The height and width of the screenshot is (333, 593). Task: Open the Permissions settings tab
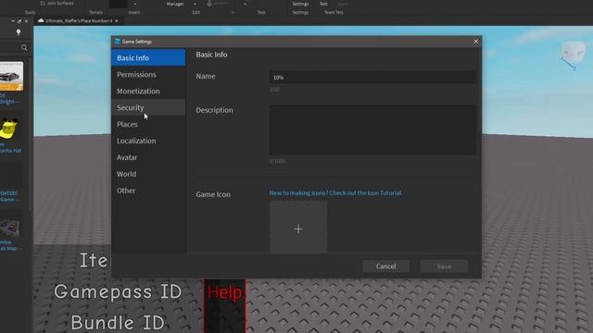tap(148, 74)
